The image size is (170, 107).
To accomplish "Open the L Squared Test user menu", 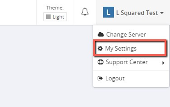I will pyautogui.click(x=133, y=12).
